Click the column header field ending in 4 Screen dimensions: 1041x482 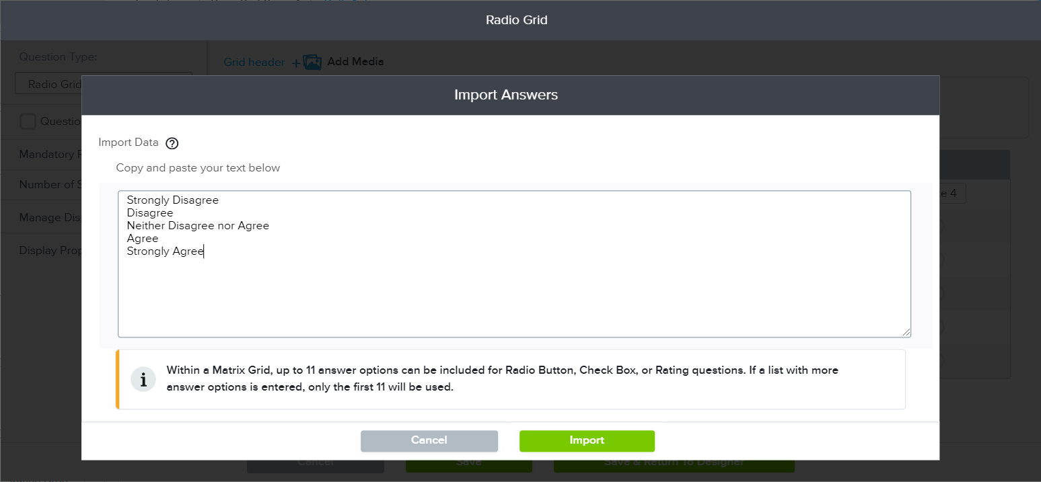[x=952, y=194]
